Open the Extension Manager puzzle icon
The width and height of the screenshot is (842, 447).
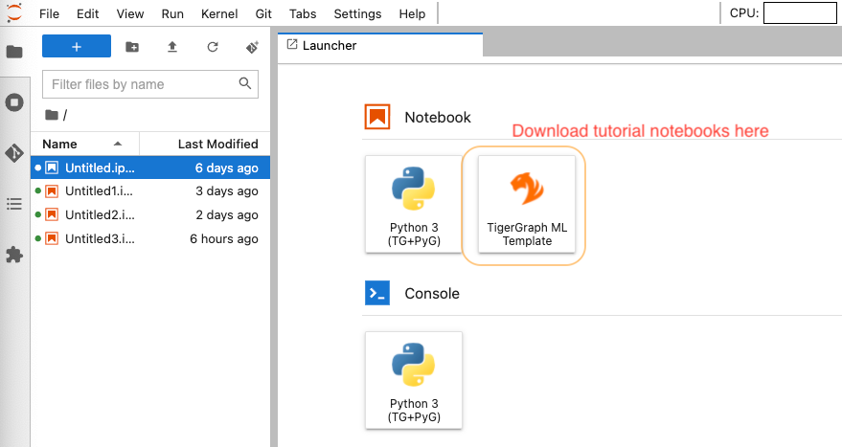point(14,255)
